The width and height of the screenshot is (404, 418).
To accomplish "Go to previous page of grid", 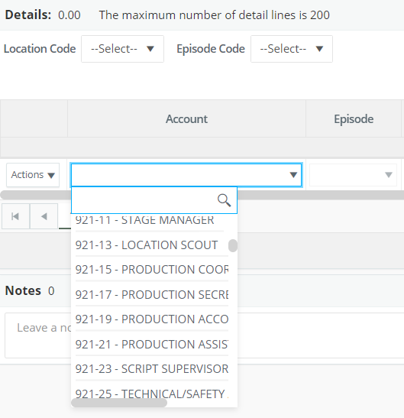I will (44, 216).
